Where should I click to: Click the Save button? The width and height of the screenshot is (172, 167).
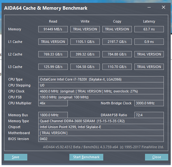pos(16,157)
